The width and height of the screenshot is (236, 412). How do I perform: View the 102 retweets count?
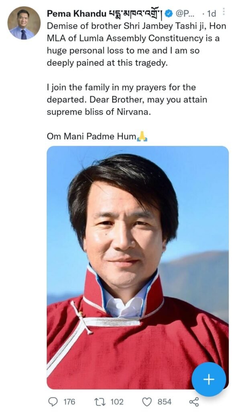(117, 402)
